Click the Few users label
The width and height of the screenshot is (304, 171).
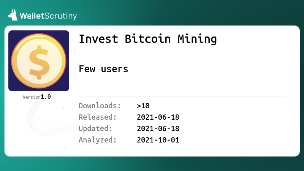103,69
